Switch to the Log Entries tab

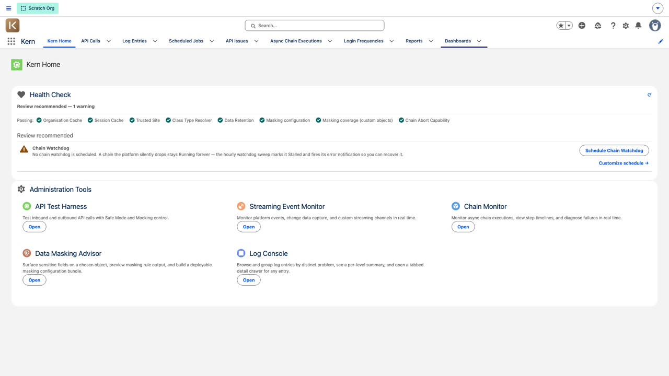click(x=134, y=41)
